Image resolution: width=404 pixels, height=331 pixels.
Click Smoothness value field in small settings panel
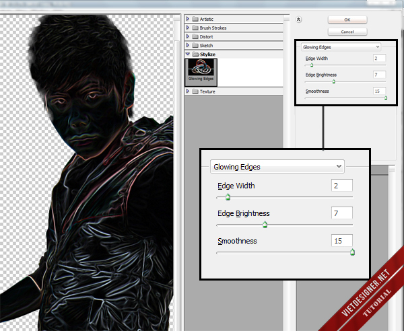379,91
